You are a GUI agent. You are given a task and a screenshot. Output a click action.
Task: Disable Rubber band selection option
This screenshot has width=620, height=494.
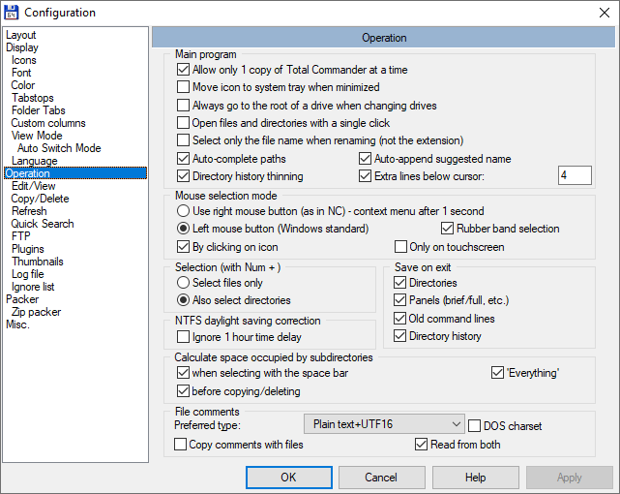coord(448,229)
